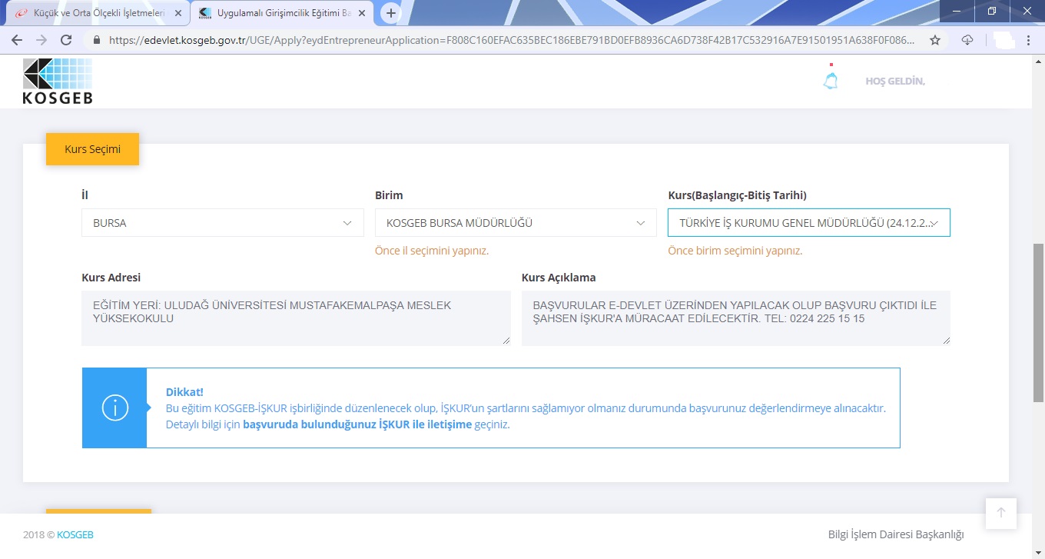Viewport: 1045px width, 559px height.
Task: Open a new browser tab
Action: tap(391, 13)
